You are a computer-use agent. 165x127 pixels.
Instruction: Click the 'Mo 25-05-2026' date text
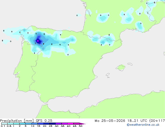point(110,121)
